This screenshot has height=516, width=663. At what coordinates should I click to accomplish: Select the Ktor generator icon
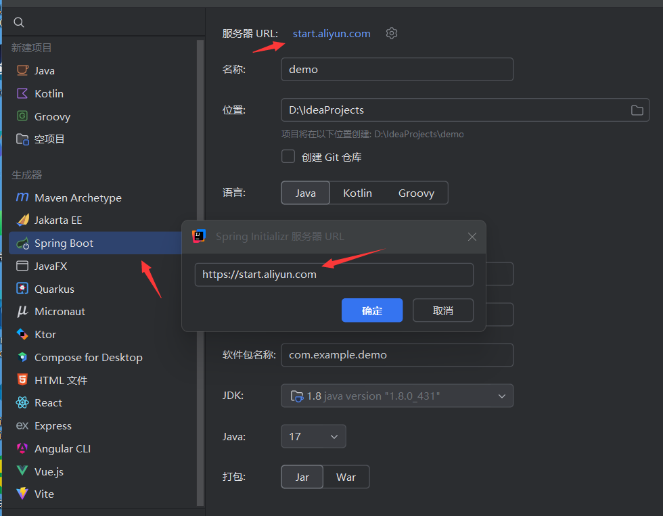coord(22,334)
